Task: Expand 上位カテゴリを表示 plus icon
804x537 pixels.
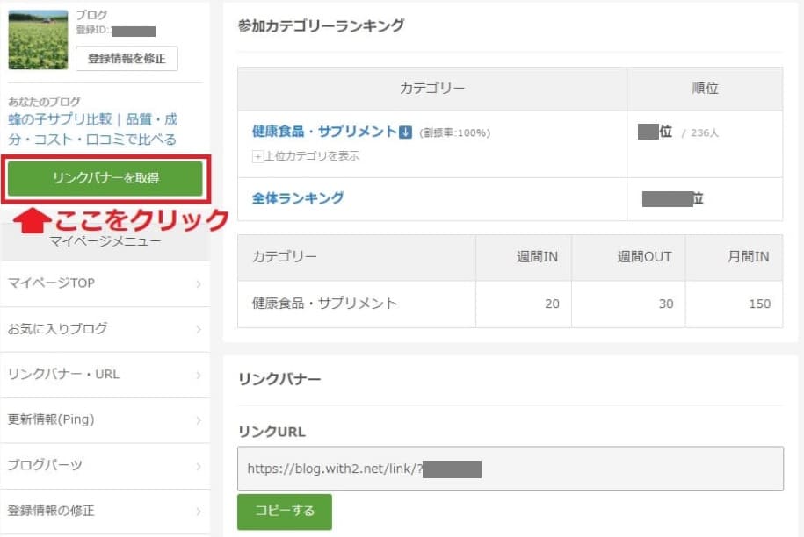Action: tap(257, 157)
